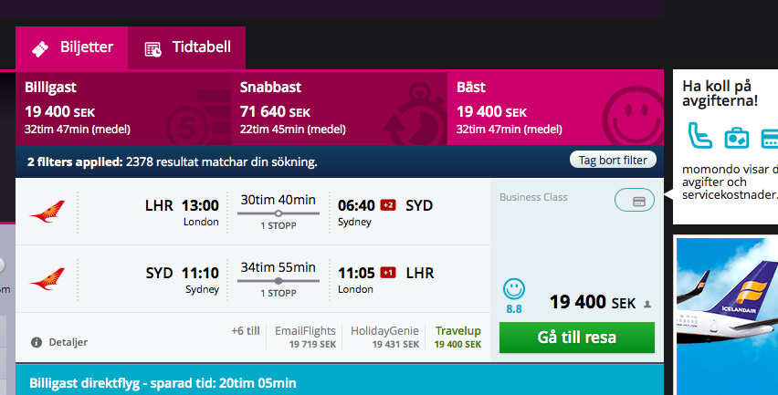This screenshot has height=395, width=778.
Task: Click the seat fee icon in sidebar
Action: pos(700,136)
